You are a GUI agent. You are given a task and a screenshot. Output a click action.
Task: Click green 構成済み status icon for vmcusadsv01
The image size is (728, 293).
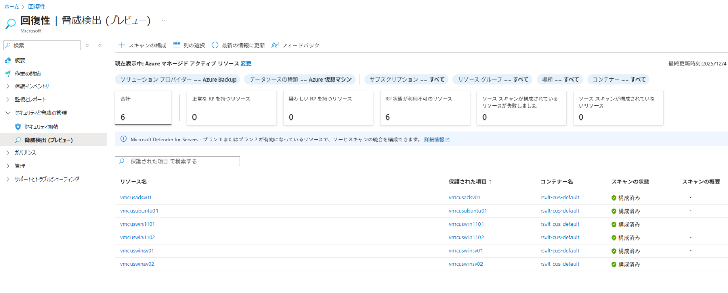(x=614, y=197)
